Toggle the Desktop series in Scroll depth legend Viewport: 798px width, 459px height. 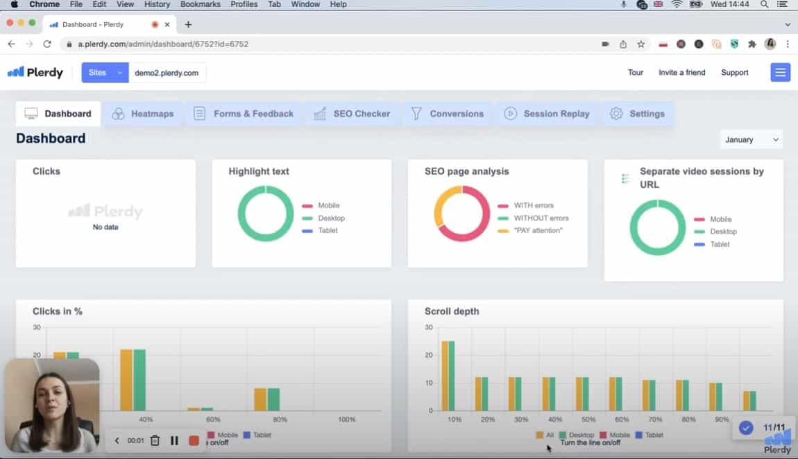tap(576, 435)
